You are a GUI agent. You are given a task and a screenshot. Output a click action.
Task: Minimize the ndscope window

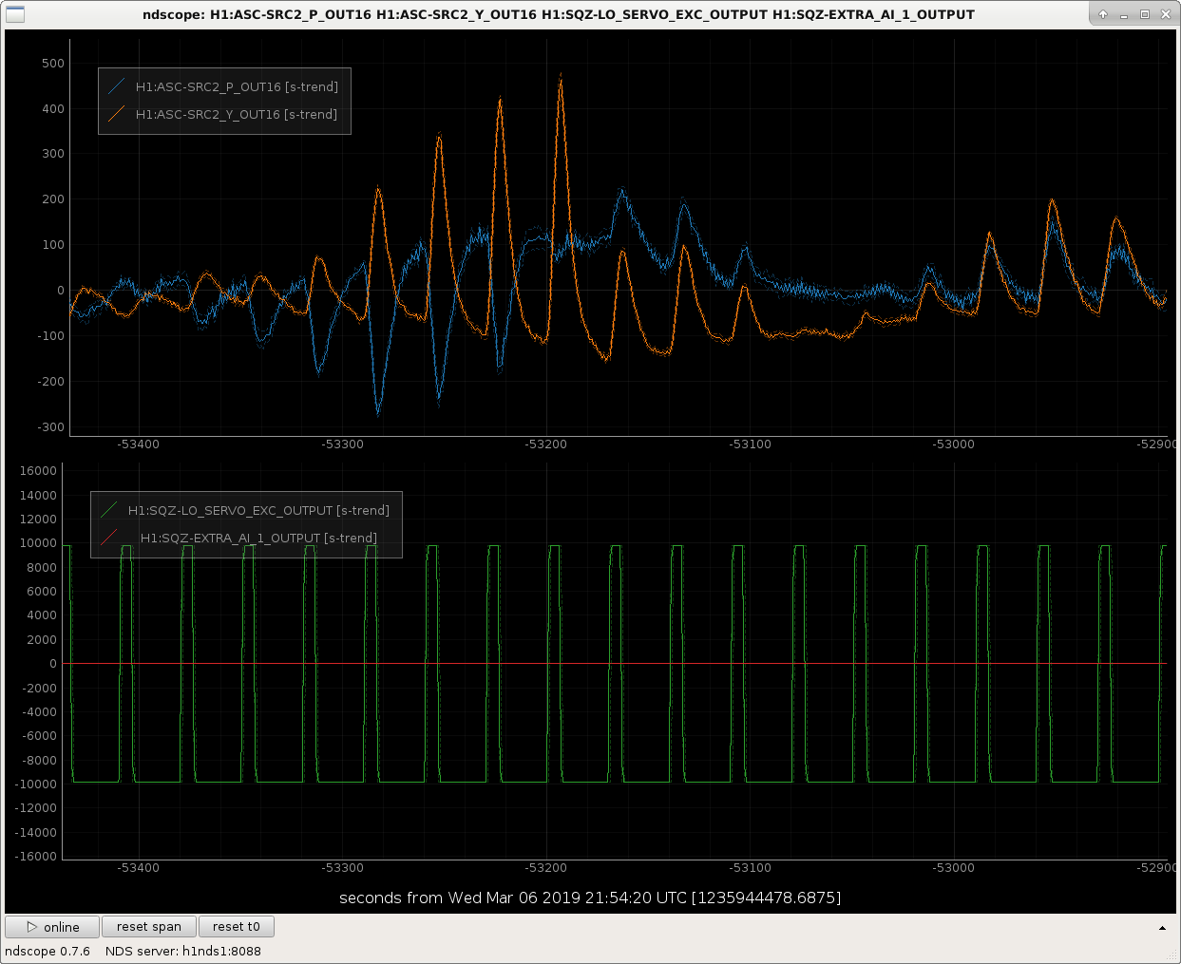[x=1124, y=14]
